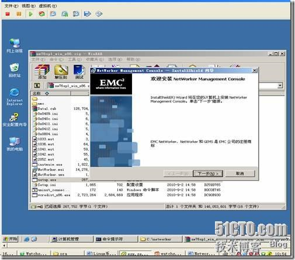This screenshot has height=260, width=295.
Task: Click WinRAR Test archive icon
Action: click(79, 72)
